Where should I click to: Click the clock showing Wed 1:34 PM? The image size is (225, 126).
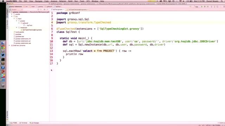[199, 1]
